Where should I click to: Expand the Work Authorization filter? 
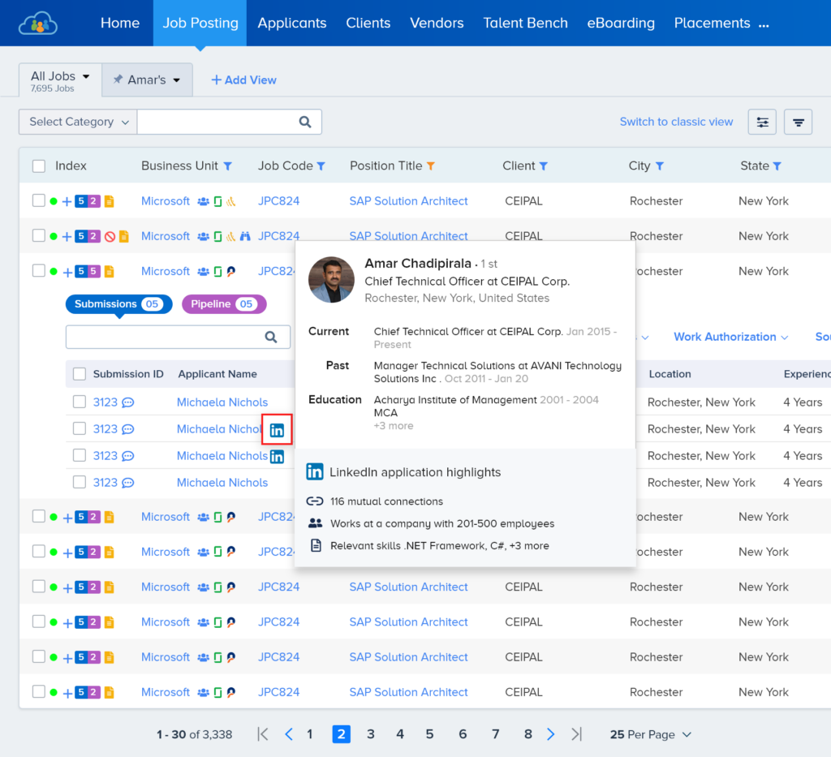pyautogui.click(x=731, y=337)
